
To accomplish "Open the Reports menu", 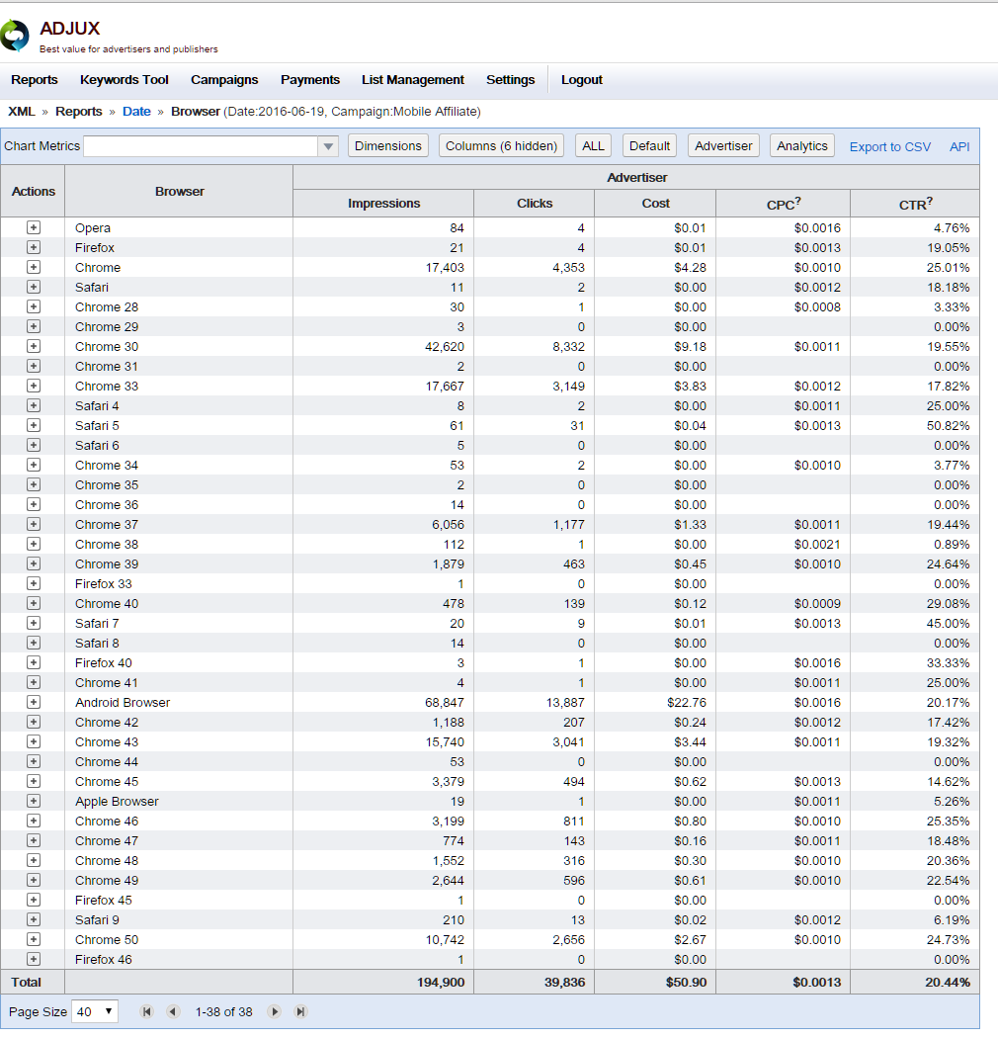I will point(35,79).
